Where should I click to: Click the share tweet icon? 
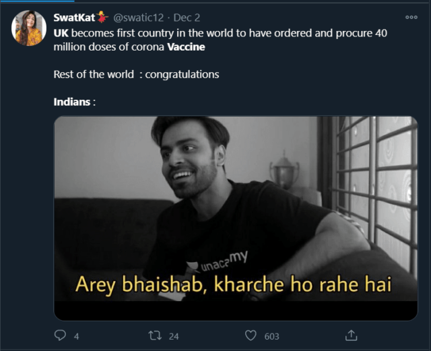click(x=351, y=335)
